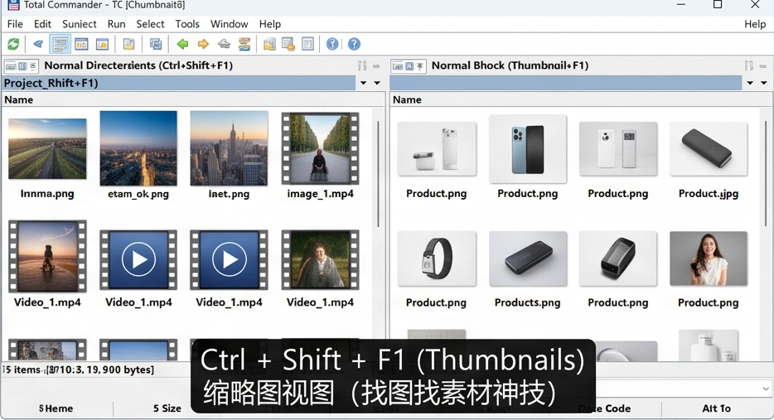The image size is (774, 420).
Task: Click the sort icon beside Normal Directersients title
Action: coord(362,65)
